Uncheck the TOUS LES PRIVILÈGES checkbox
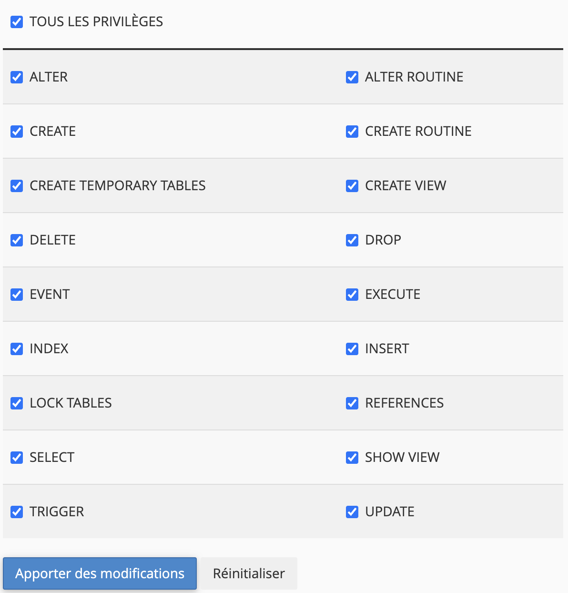568x593 pixels. coord(17,22)
